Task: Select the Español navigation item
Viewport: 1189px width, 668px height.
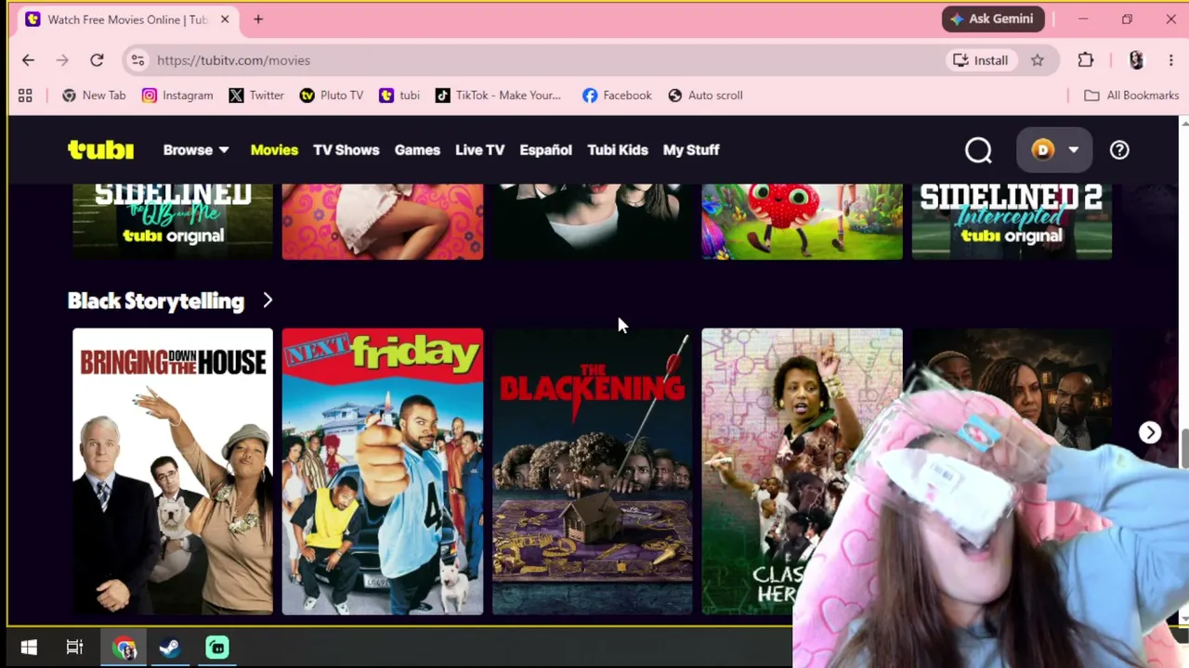Action: click(x=546, y=149)
